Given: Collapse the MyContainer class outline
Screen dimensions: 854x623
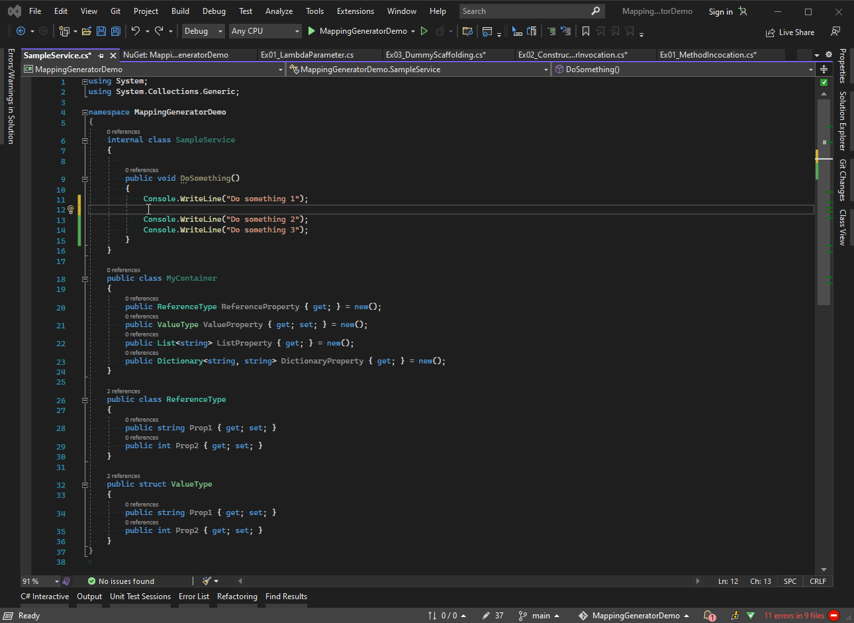Looking at the screenshot, I should 85,279.
